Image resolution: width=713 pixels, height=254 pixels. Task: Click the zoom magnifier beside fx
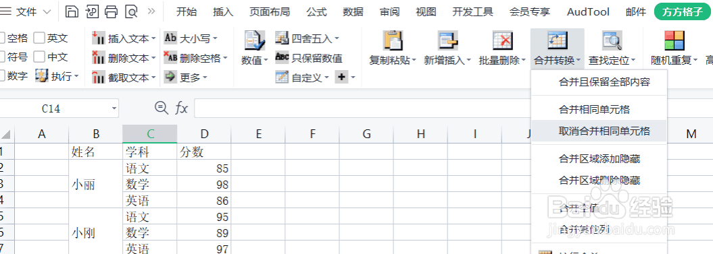click(x=161, y=108)
